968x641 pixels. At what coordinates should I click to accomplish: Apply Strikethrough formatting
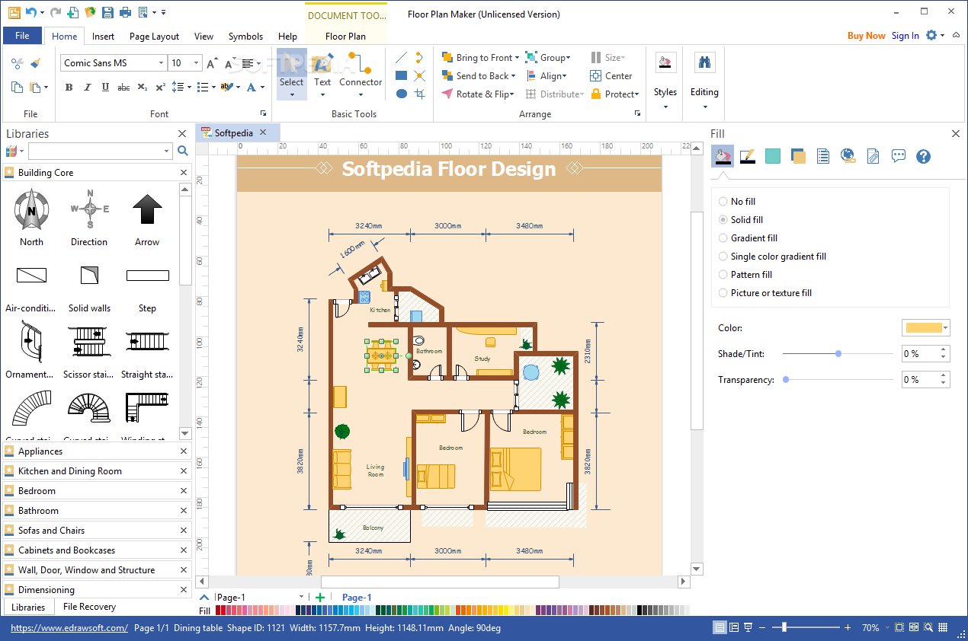click(x=123, y=88)
